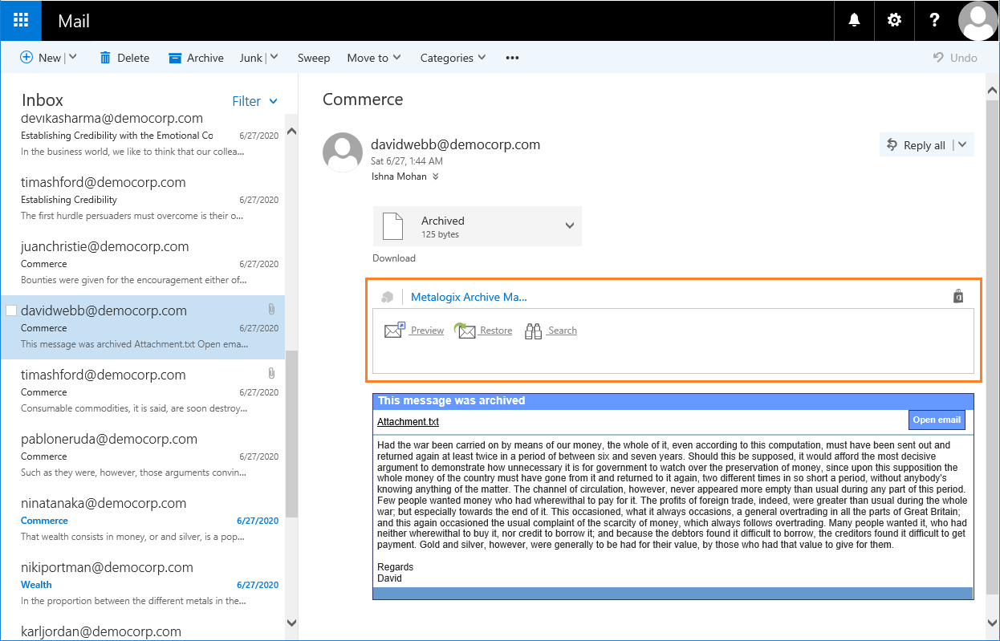The image size is (1000, 641).
Task: Click the Preview link text
Action: point(427,331)
